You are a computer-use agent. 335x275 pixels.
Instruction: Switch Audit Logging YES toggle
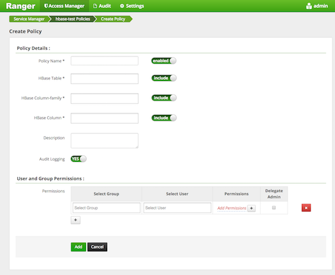click(78, 158)
